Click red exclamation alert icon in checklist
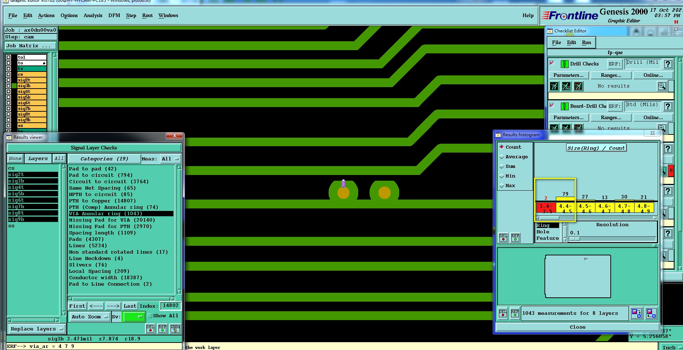 (x=671, y=171)
